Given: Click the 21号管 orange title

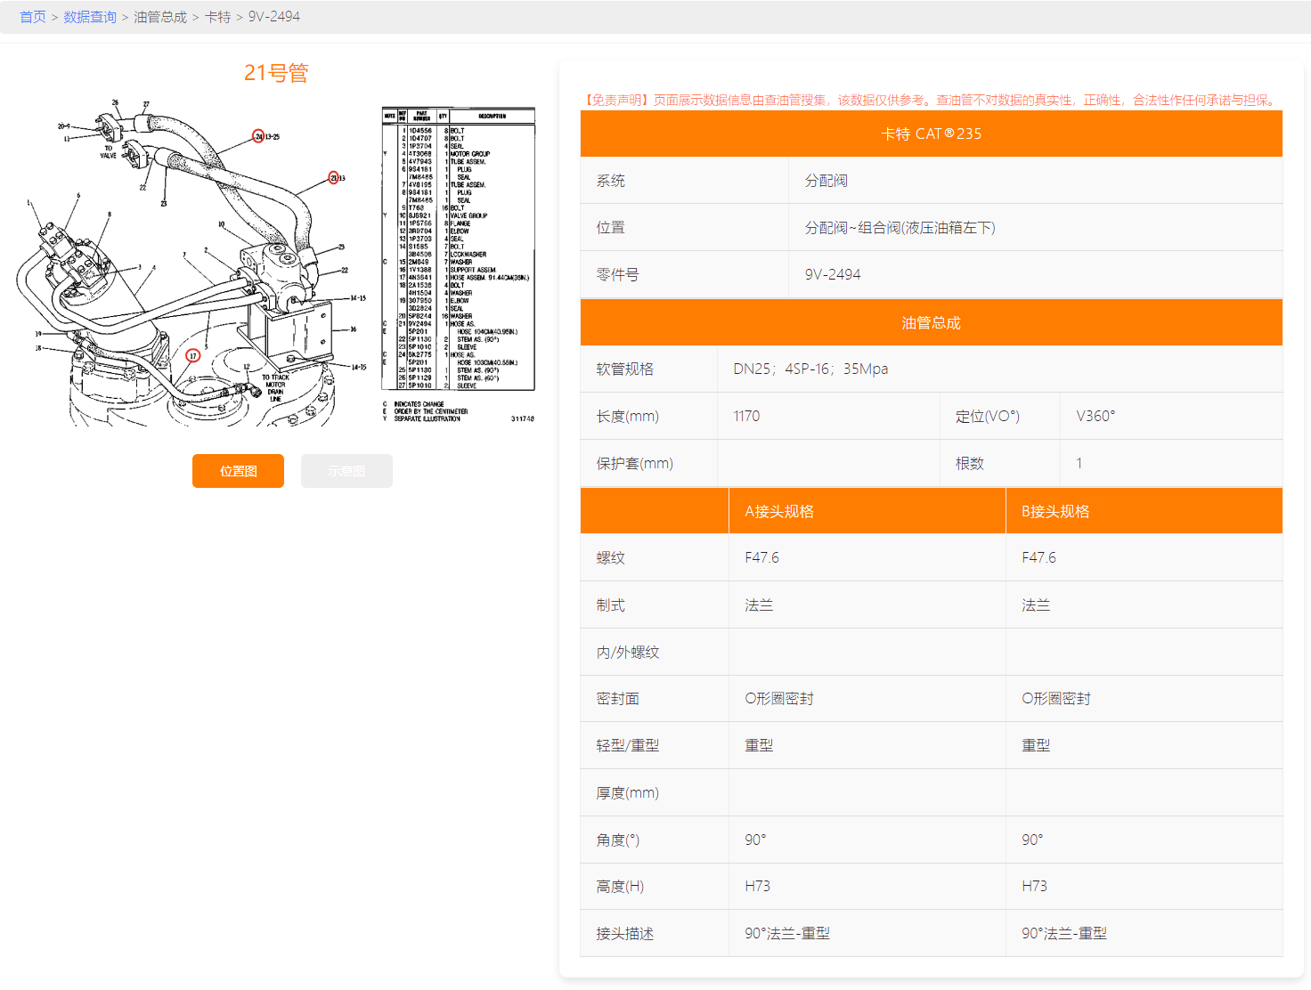Looking at the screenshot, I should click(276, 73).
